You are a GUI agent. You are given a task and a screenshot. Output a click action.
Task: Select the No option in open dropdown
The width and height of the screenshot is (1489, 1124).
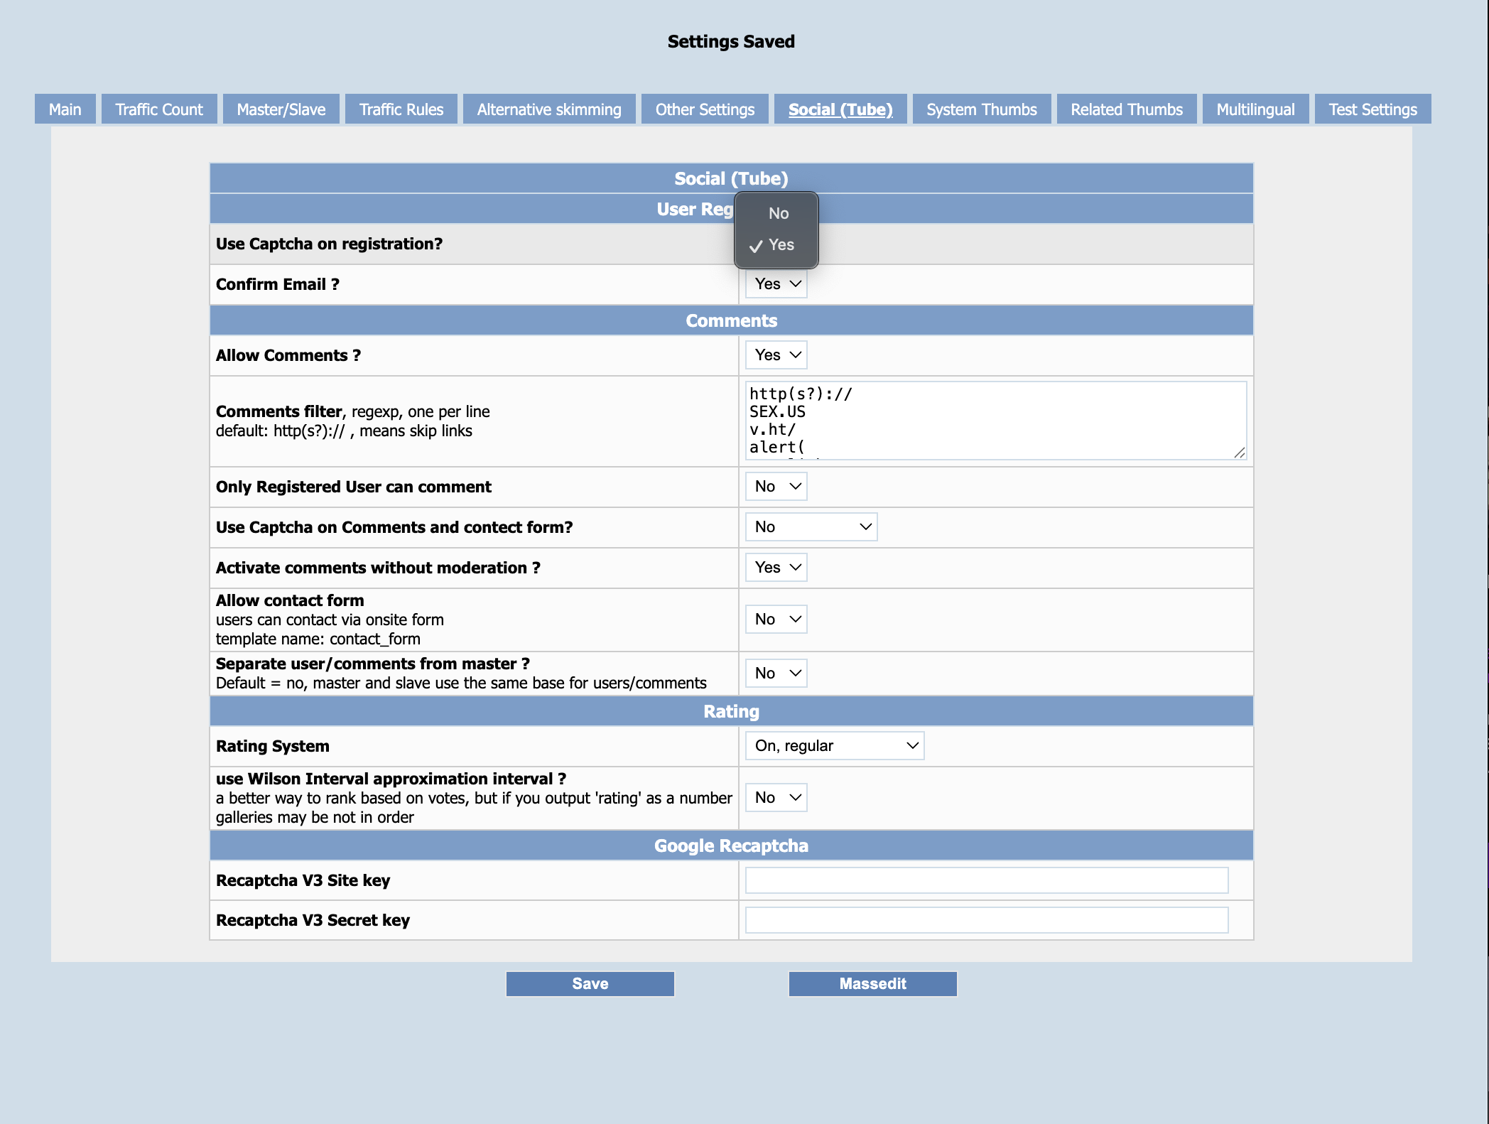pos(776,213)
